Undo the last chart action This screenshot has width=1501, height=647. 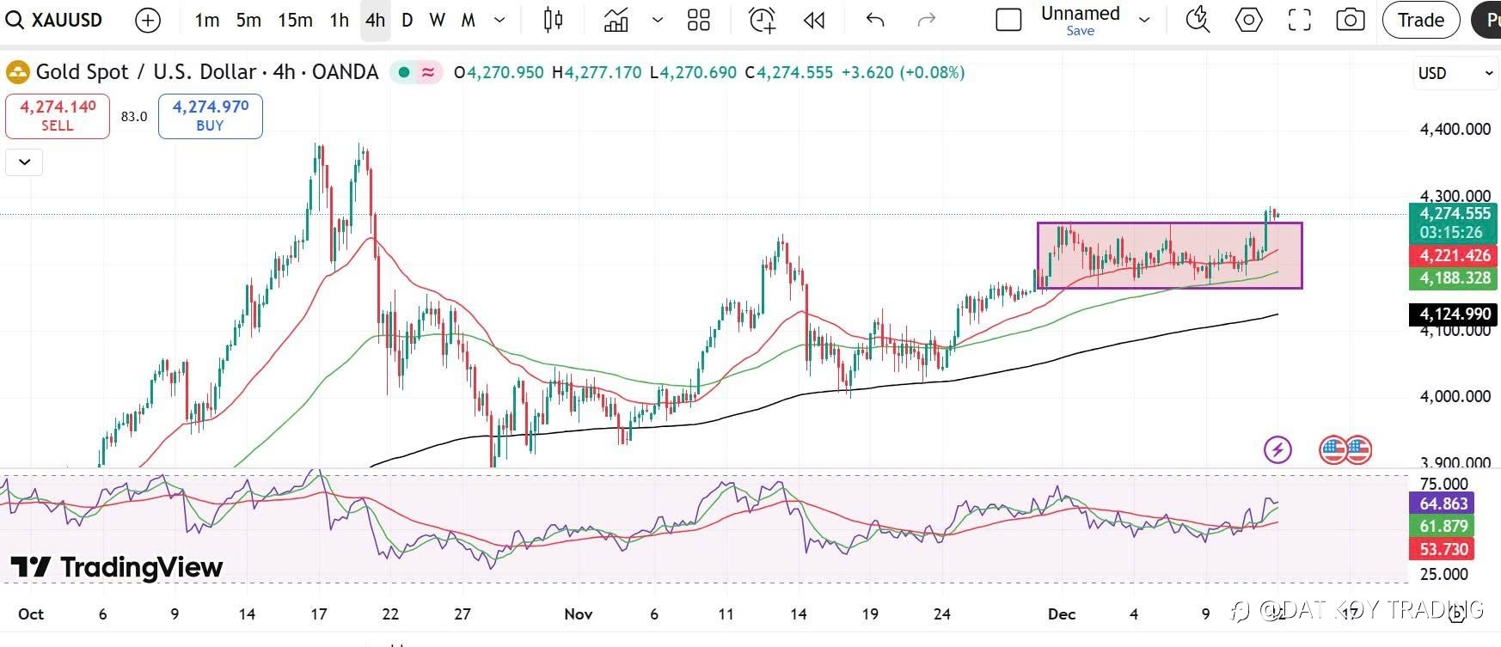[875, 21]
